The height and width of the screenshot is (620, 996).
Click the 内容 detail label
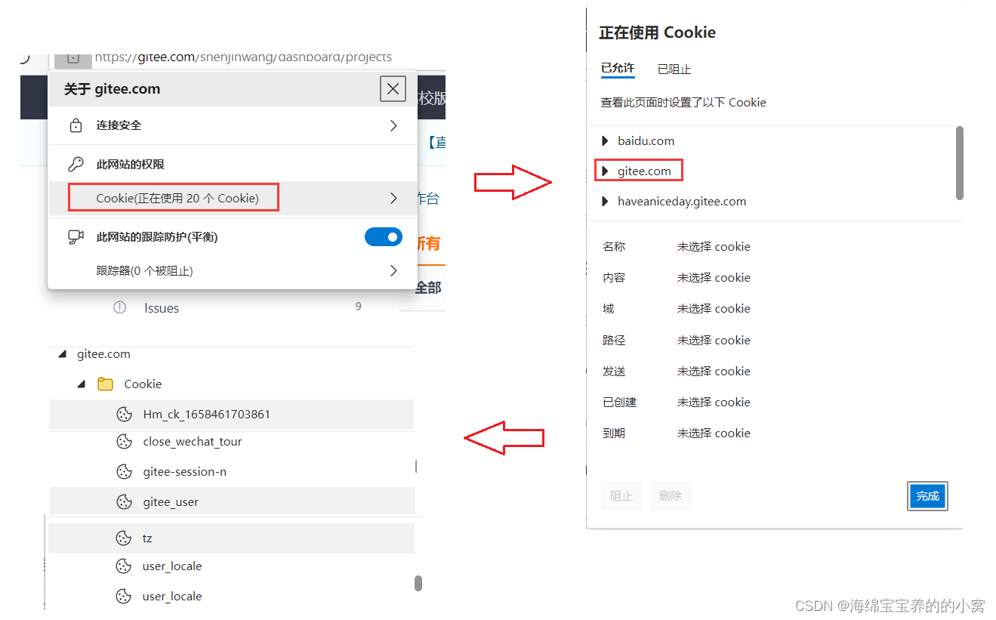coord(614,278)
